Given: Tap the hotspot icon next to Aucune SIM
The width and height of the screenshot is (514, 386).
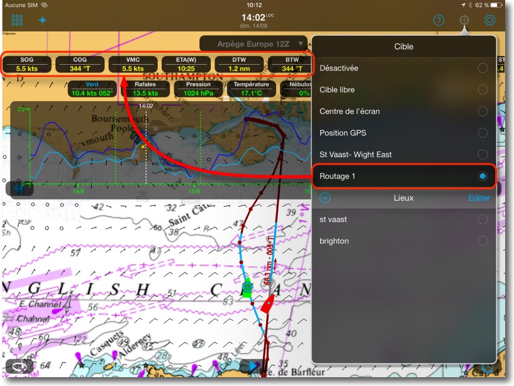Looking at the screenshot, I should click(x=44, y=5).
